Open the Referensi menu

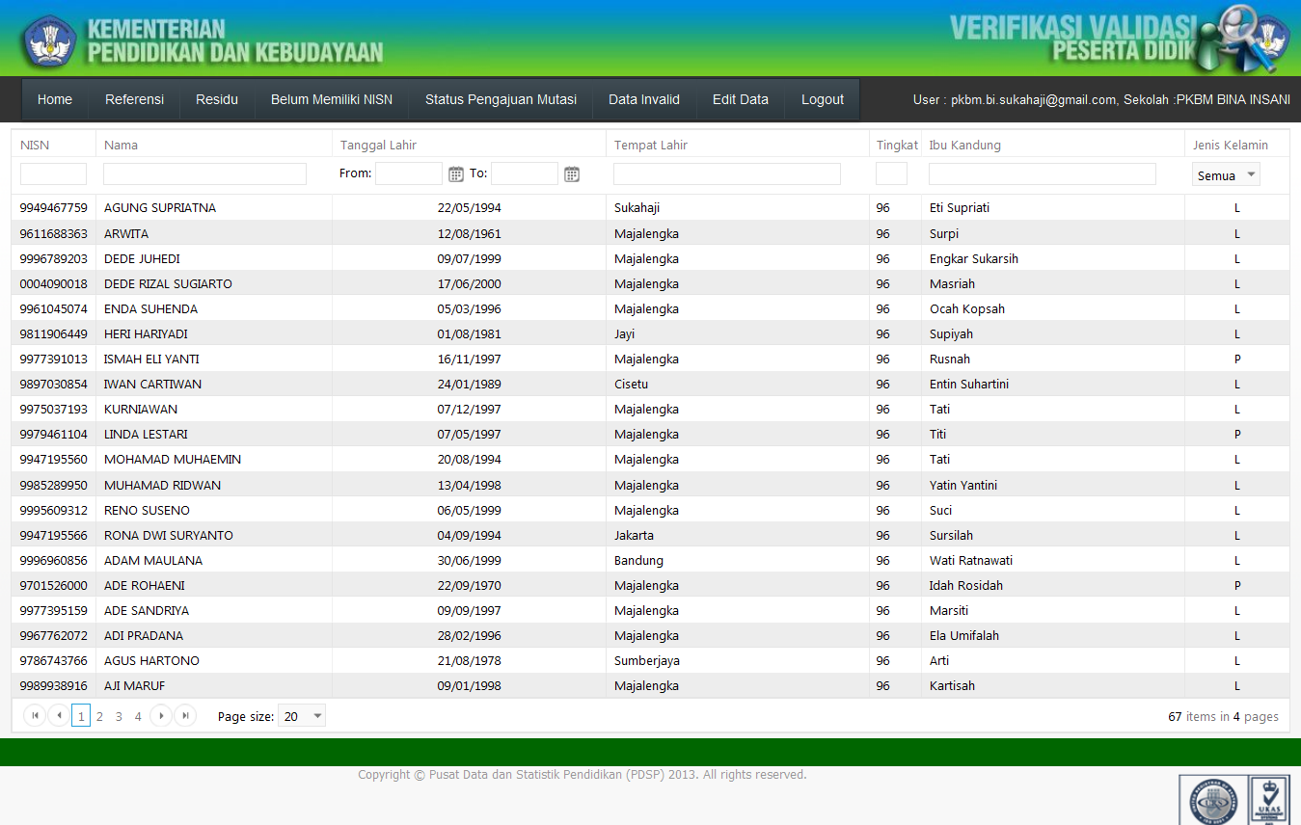click(134, 99)
